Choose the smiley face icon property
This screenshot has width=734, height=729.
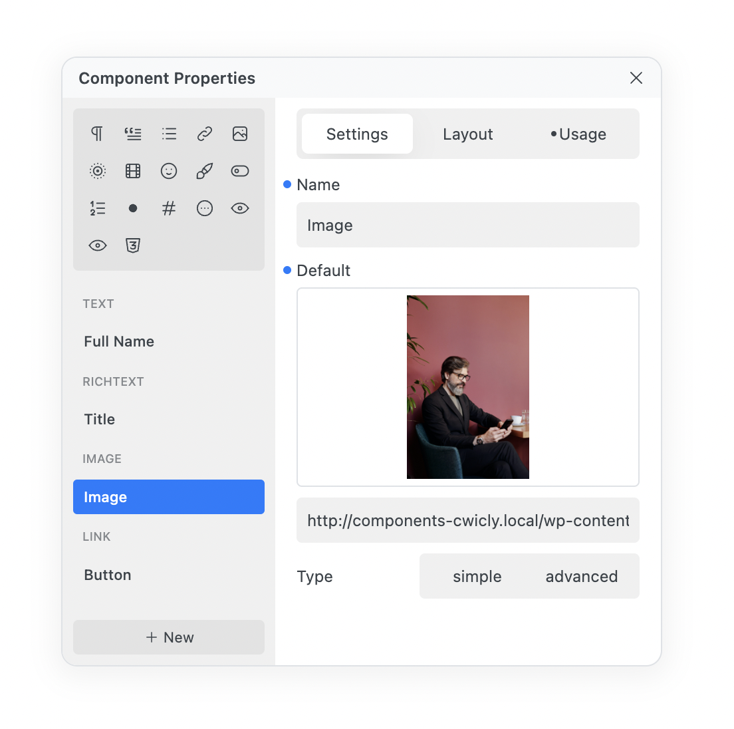[x=169, y=171]
